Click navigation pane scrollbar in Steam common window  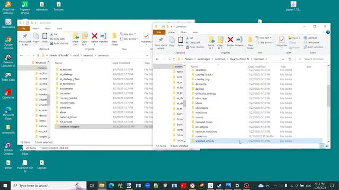[184, 103]
